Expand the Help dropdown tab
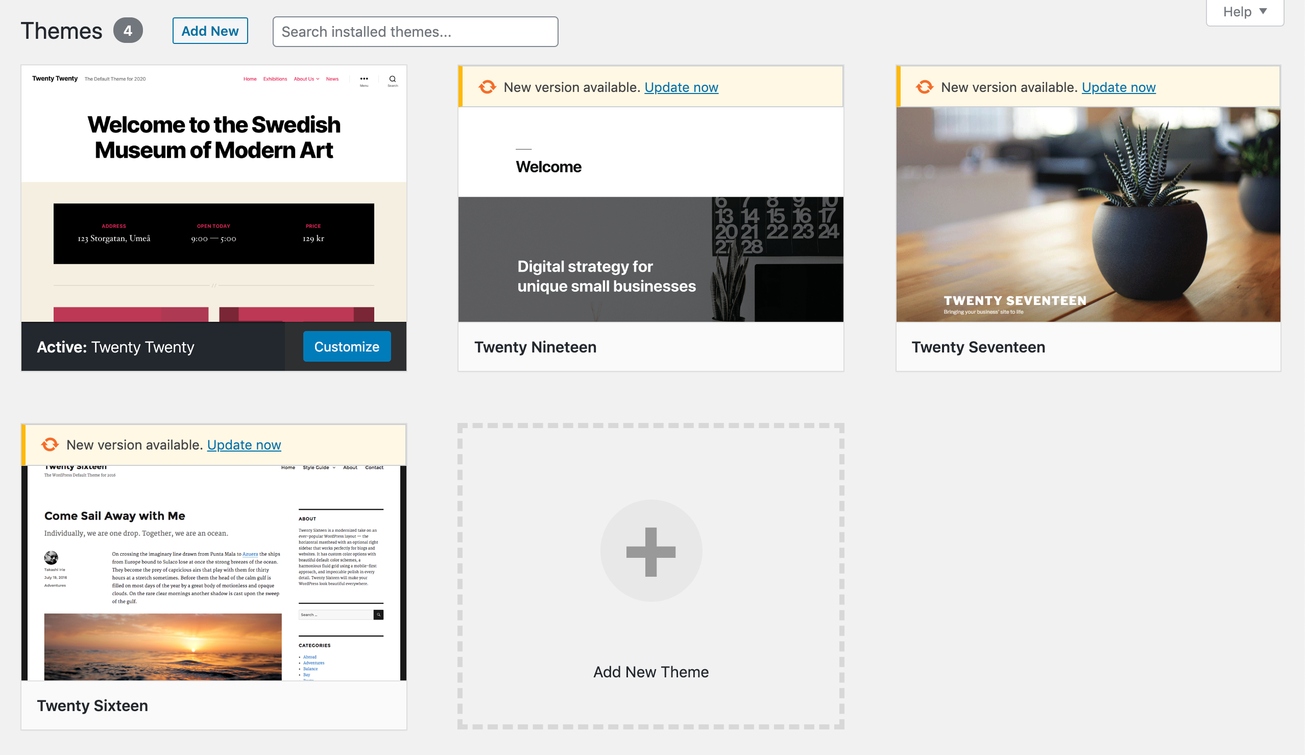1305x755 pixels. (1244, 12)
